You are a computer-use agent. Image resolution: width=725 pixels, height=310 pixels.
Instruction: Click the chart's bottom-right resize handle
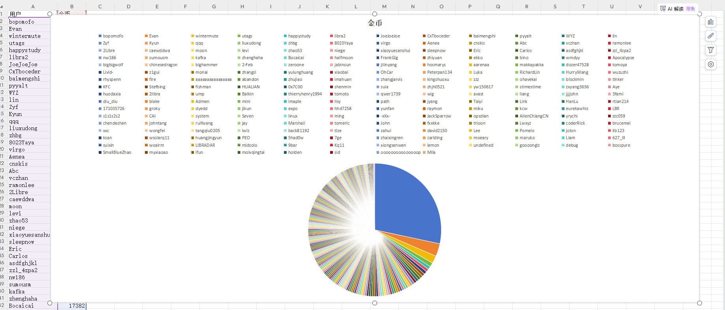(x=699, y=303)
